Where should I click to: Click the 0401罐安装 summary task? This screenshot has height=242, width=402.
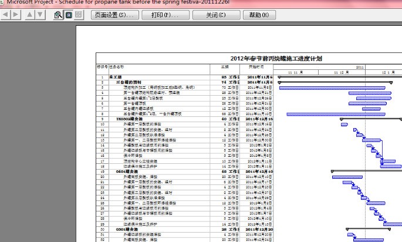click(127, 172)
